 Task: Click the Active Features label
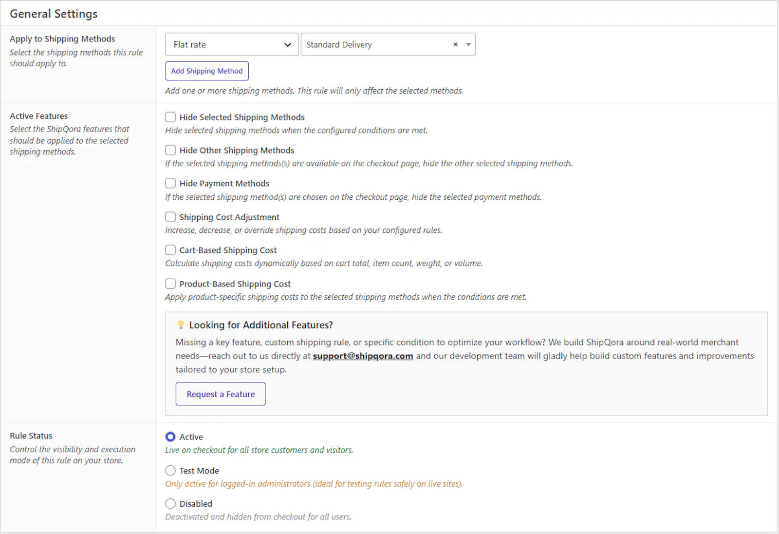click(x=39, y=116)
